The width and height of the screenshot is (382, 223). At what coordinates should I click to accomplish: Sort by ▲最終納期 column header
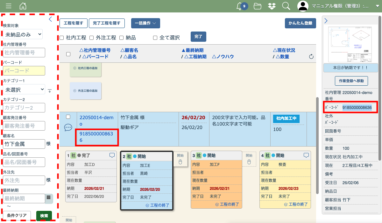click(x=192, y=50)
